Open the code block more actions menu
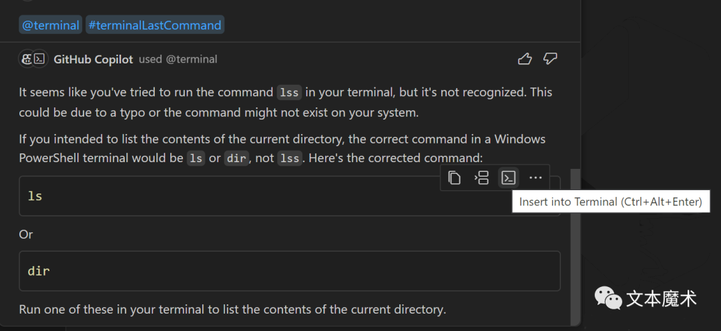Image resolution: width=721 pixels, height=331 pixels. (535, 178)
